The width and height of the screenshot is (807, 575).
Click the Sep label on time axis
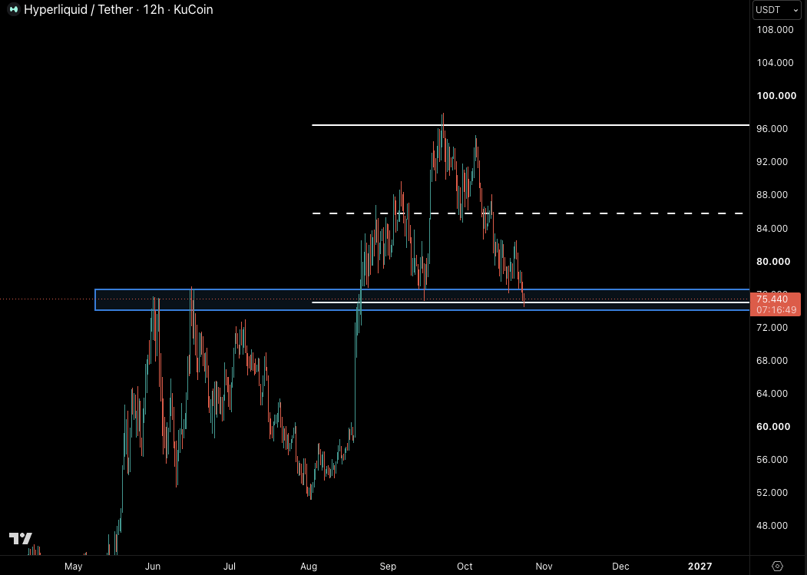pyautogui.click(x=388, y=567)
